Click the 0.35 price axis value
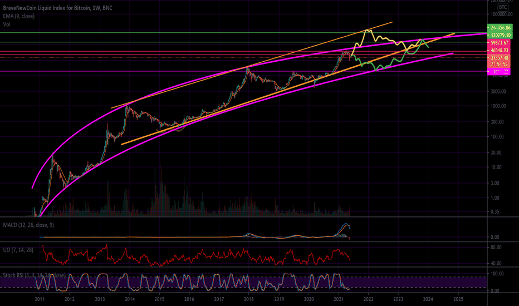 pyautogui.click(x=495, y=212)
